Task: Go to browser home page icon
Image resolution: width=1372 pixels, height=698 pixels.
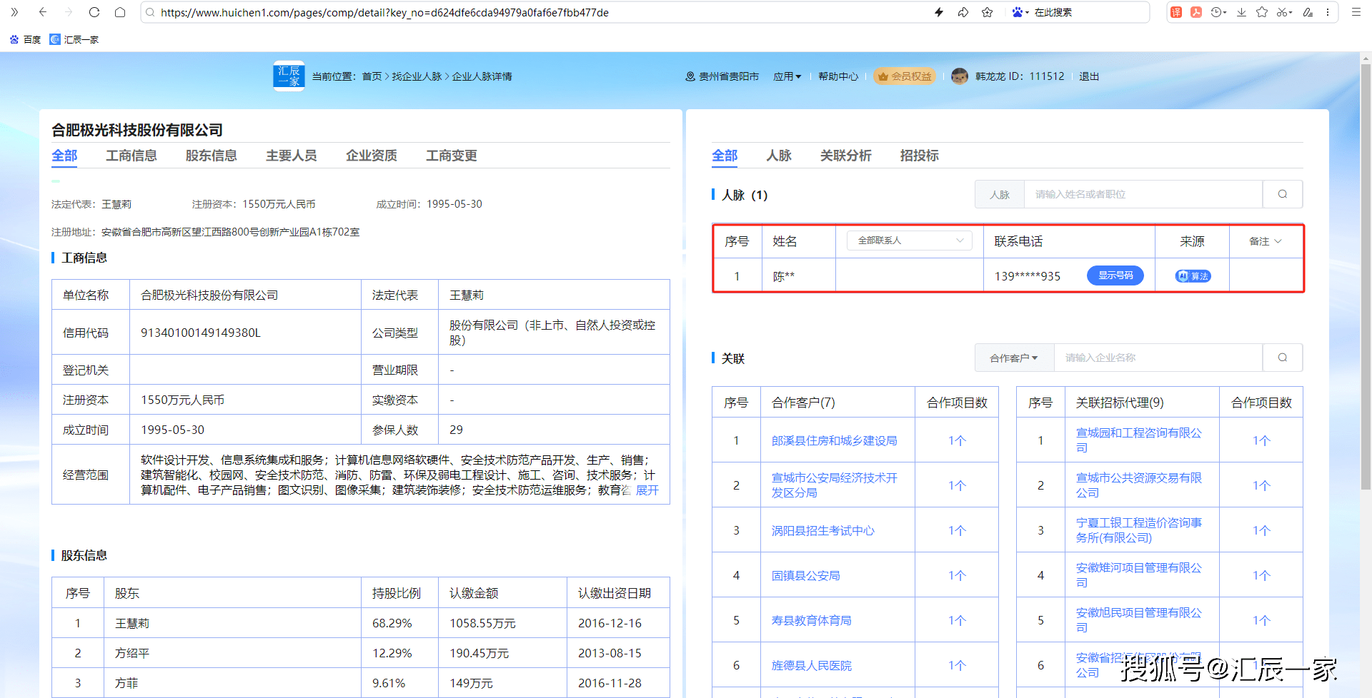Action: [x=120, y=12]
